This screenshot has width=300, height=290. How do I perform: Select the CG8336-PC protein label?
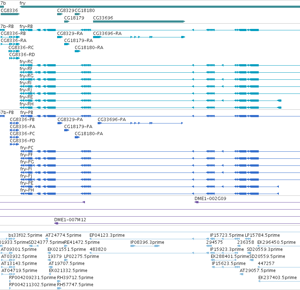coord(22,134)
